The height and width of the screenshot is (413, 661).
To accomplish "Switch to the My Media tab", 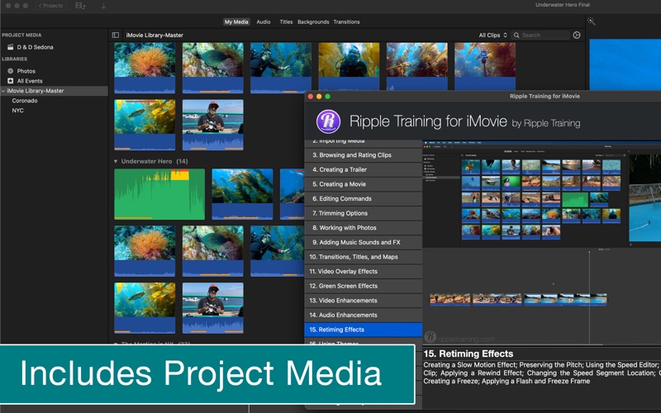I will click(x=236, y=22).
